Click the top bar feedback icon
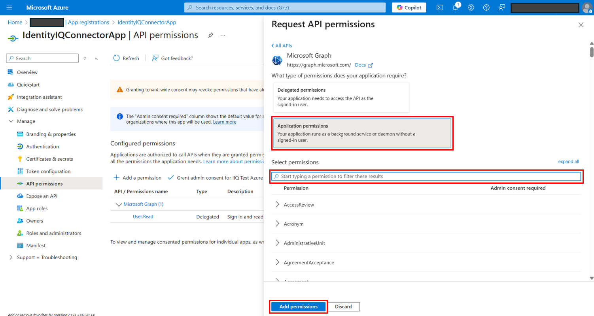This screenshot has width=594, height=316. (502, 8)
